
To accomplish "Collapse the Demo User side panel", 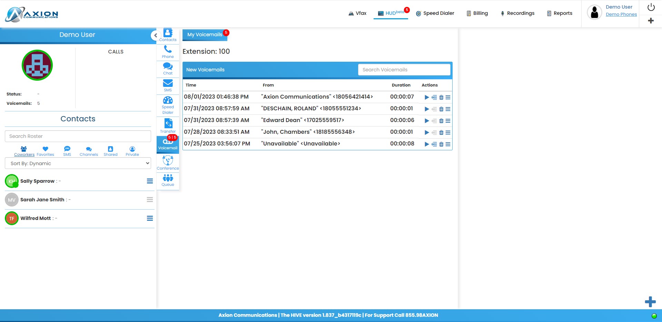I will (x=156, y=35).
